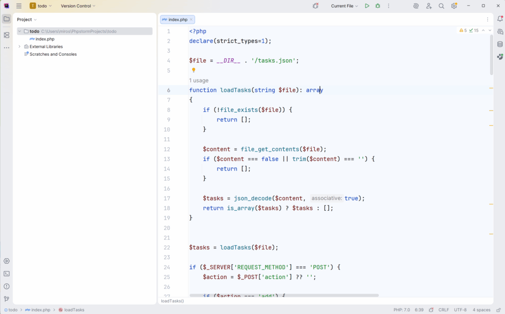Click the intention lightbulb on line 5
Viewport: 505px width, 314px height.
(193, 70)
